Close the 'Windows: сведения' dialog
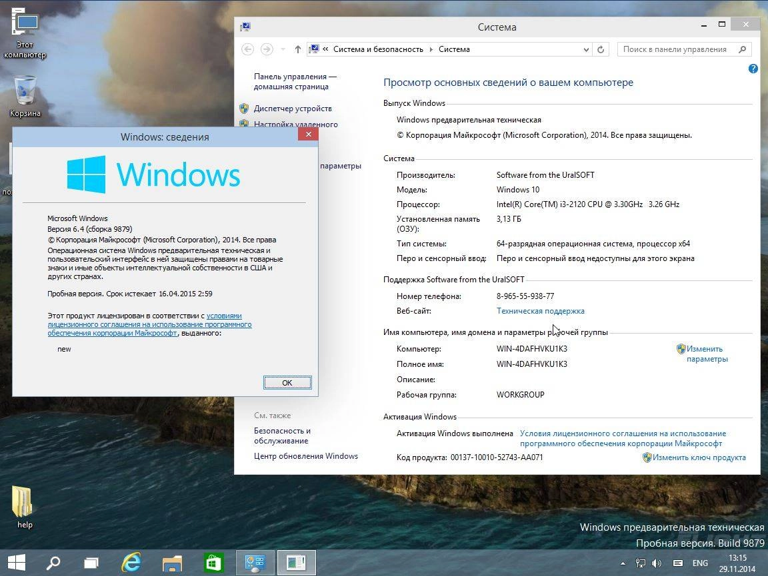This screenshot has height=576, width=768. (308, 134)
